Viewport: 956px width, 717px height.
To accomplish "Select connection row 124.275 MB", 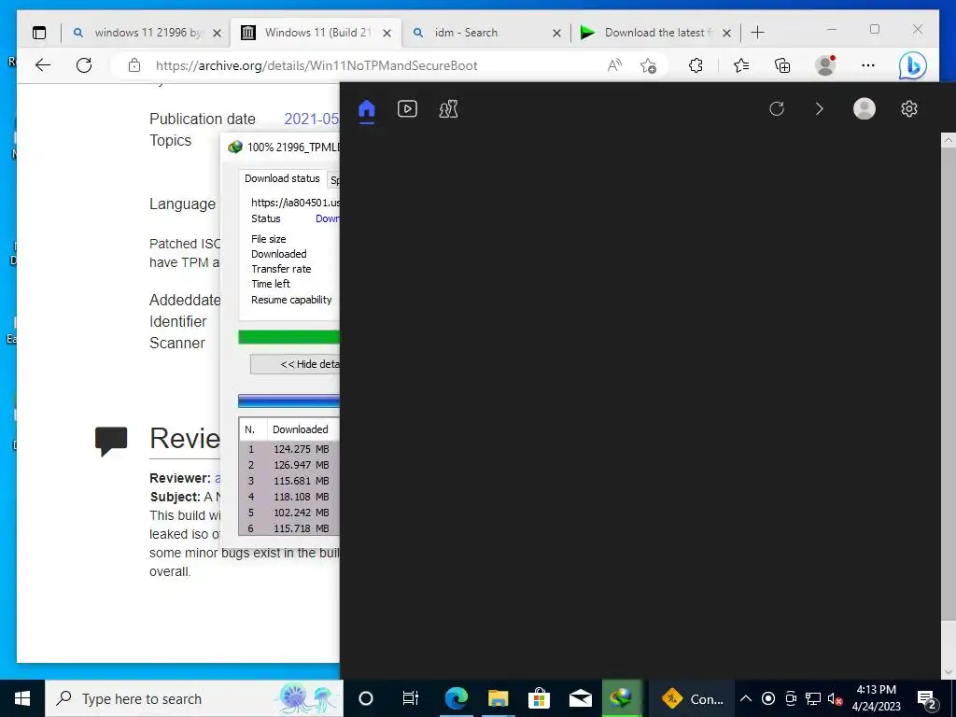I will pyautogui.click(x=289, y=449).
